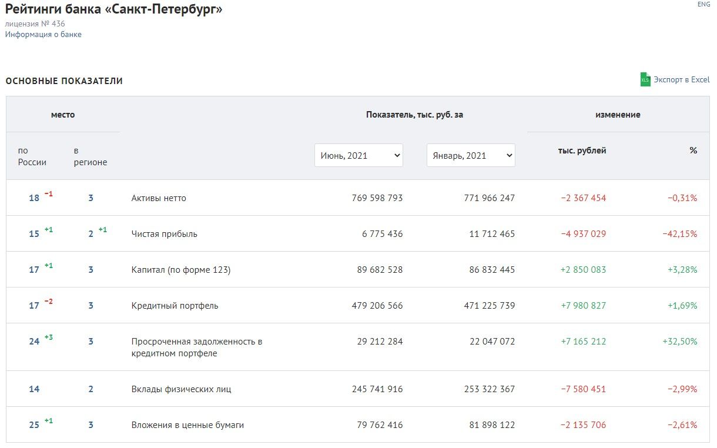Image resolution: width=717 pixels, height=448 pixels.
Task: Click region rank 3 for Активы нетто
Action: 91,198
